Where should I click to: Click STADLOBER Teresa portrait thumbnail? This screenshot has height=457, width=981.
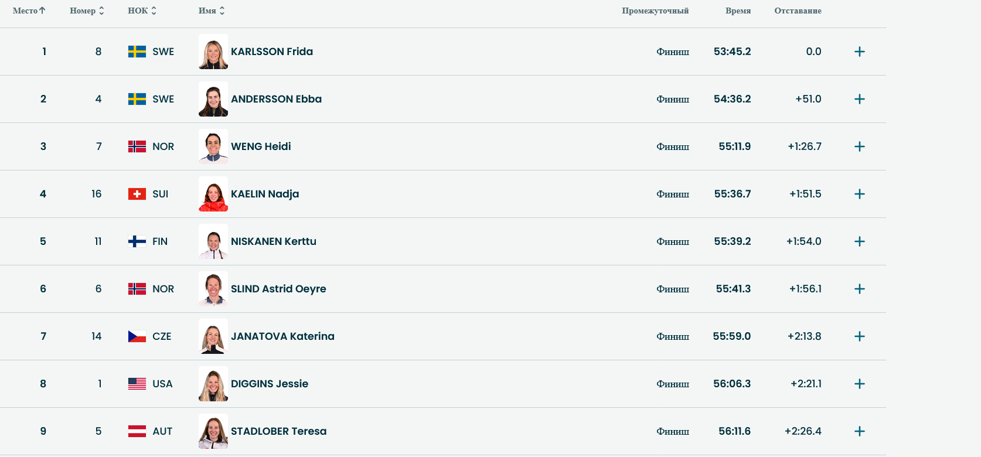coord(213,431)
